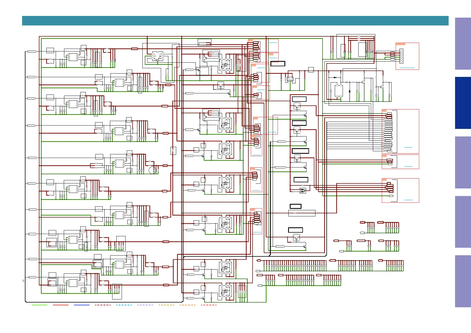Click the solid blue legend line

pos(82,305)
